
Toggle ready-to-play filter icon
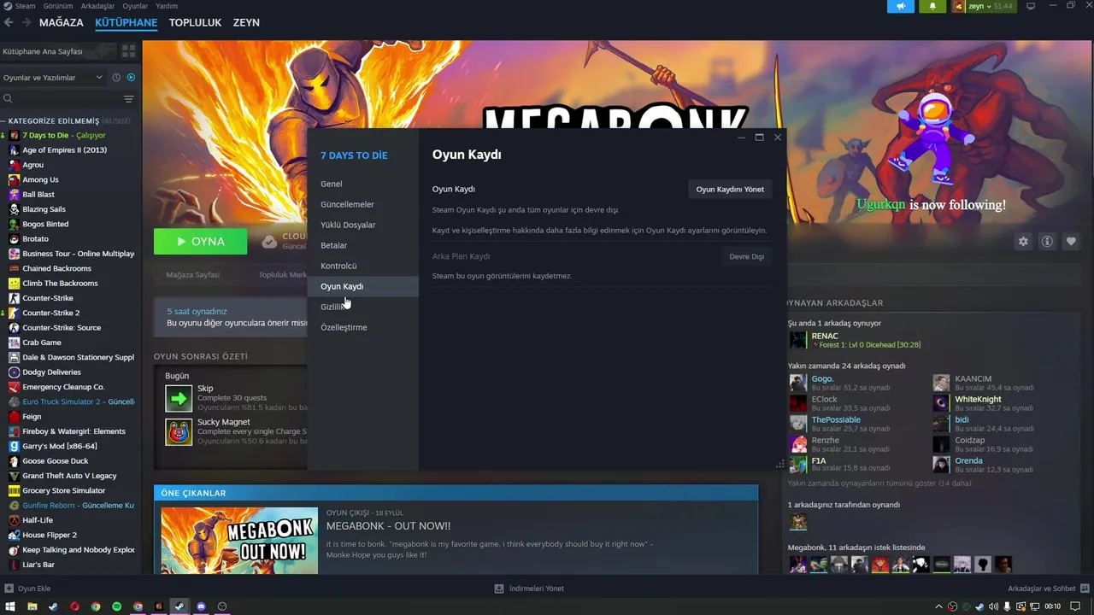pos(131,78)
